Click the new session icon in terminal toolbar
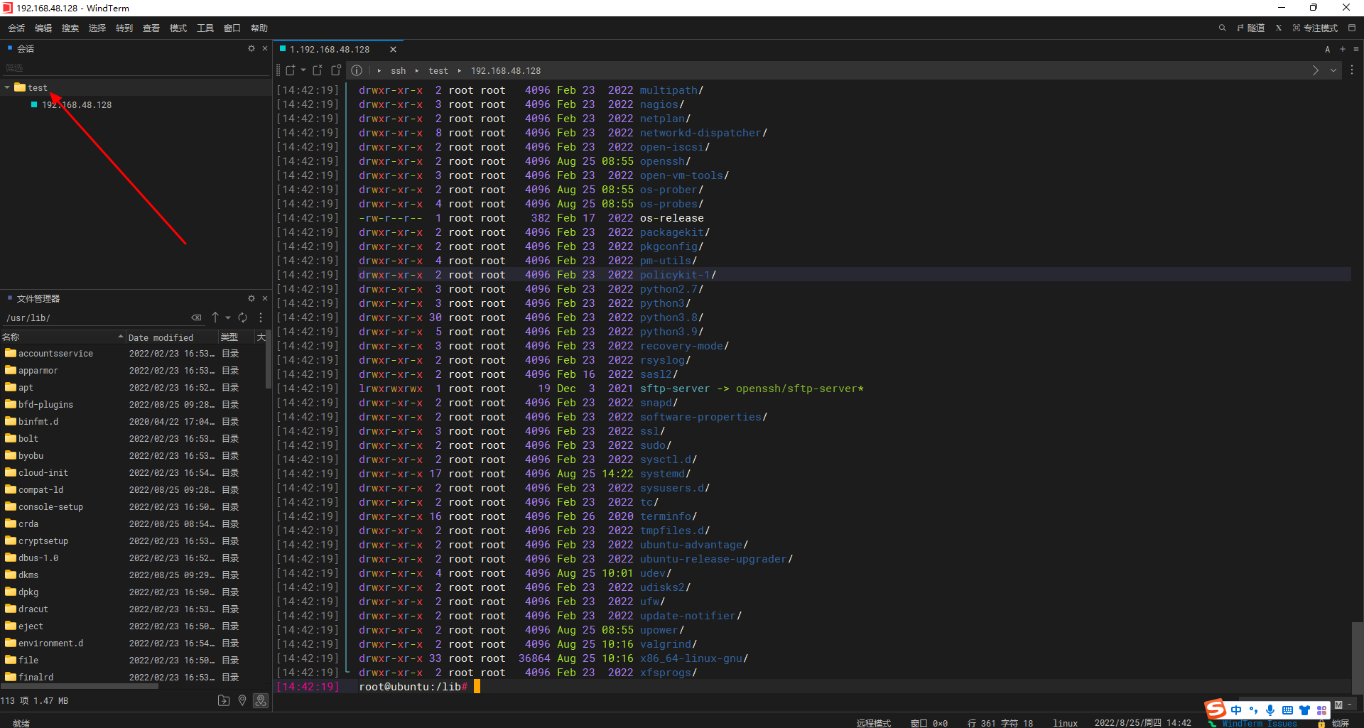The width and height of the screenshot is (1364, 728). pyautogui.click(x=291, y=70)
